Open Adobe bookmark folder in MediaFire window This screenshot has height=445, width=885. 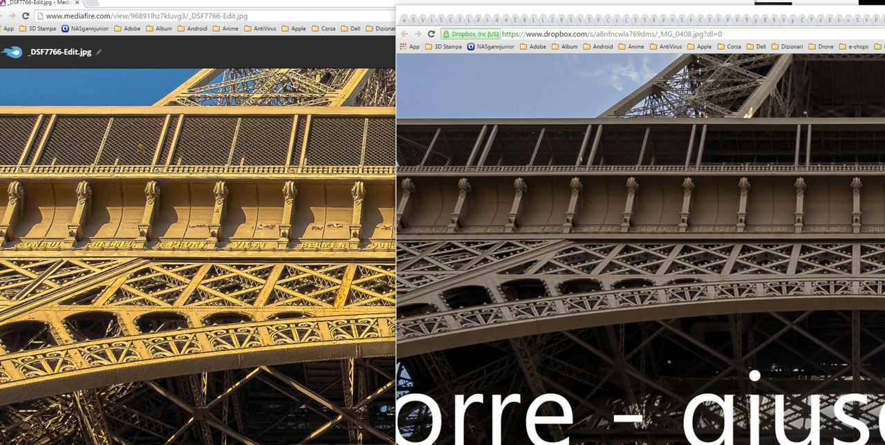[x=127, y=28]
